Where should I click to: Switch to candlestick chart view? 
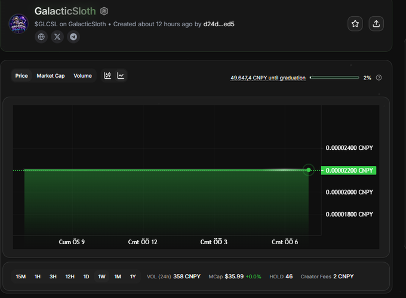pos(107,76)
